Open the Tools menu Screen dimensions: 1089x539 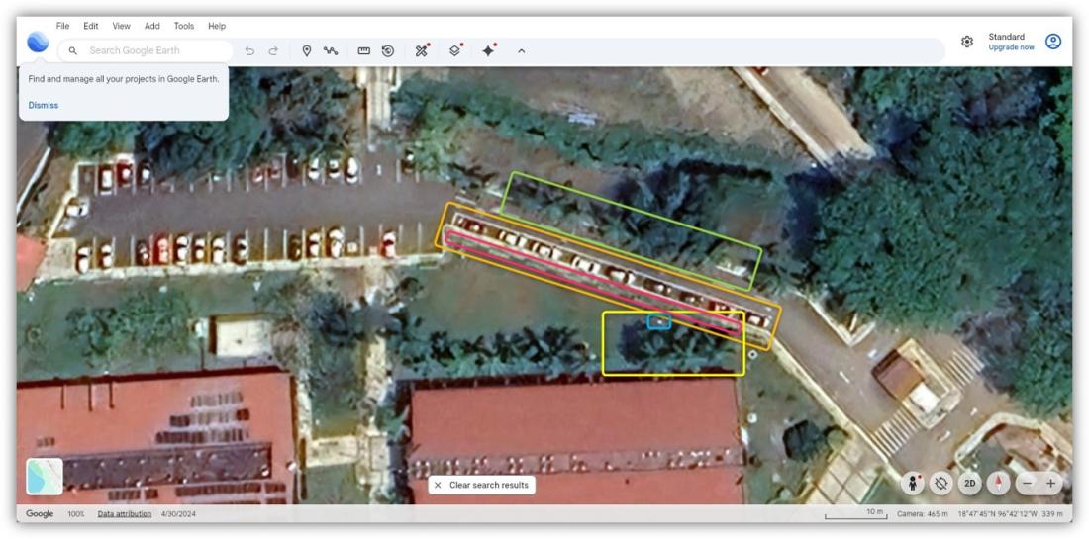point(183,26)
